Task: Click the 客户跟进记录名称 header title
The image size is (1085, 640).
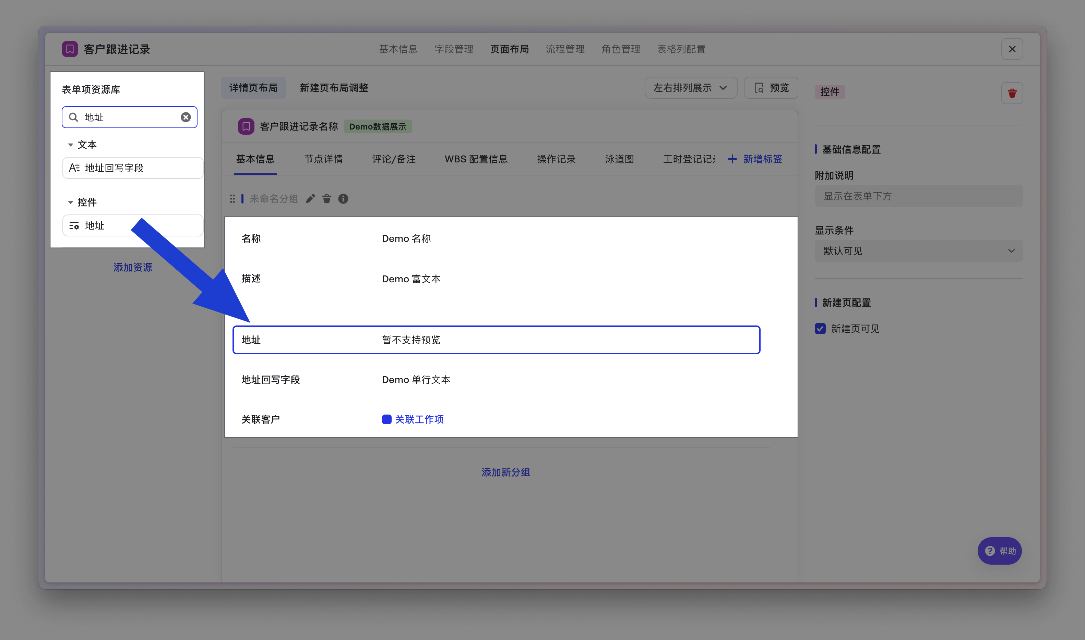Action: [299, 126]
